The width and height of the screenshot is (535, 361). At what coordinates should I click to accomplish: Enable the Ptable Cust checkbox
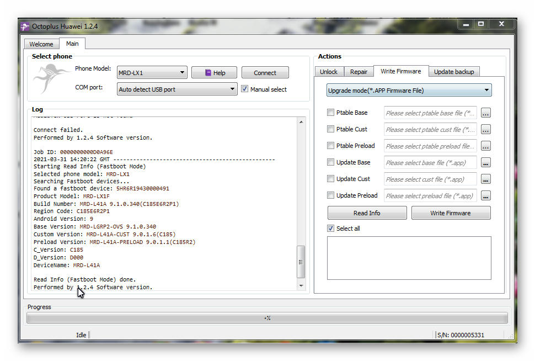[x=330, y=129]
